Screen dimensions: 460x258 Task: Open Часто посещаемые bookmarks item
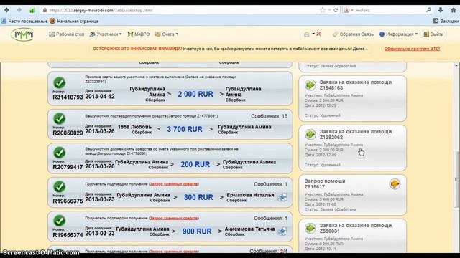pos(24,21)
